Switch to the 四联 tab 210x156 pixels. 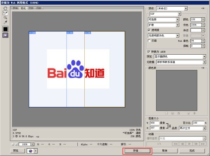(x=39, y=8)
